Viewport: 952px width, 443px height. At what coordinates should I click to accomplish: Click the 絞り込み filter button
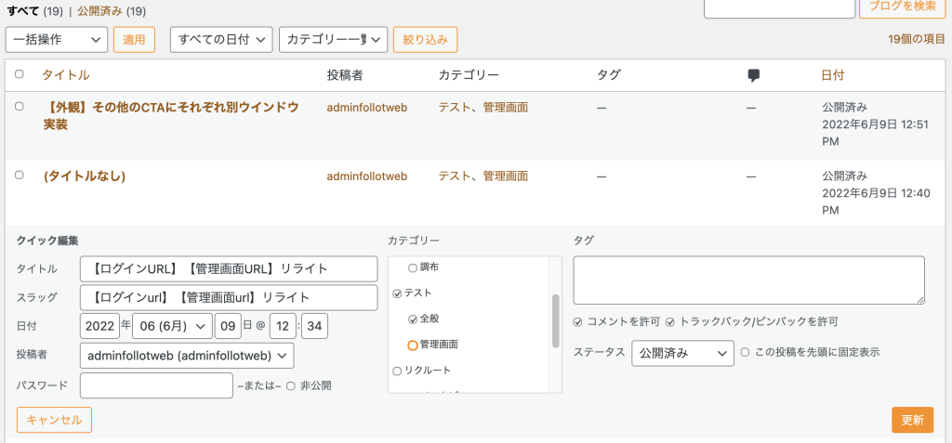425,39
